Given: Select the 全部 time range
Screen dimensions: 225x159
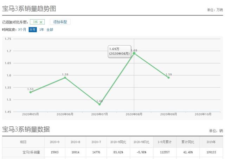Looking at the screenshot, I should [x=50, y=29].
